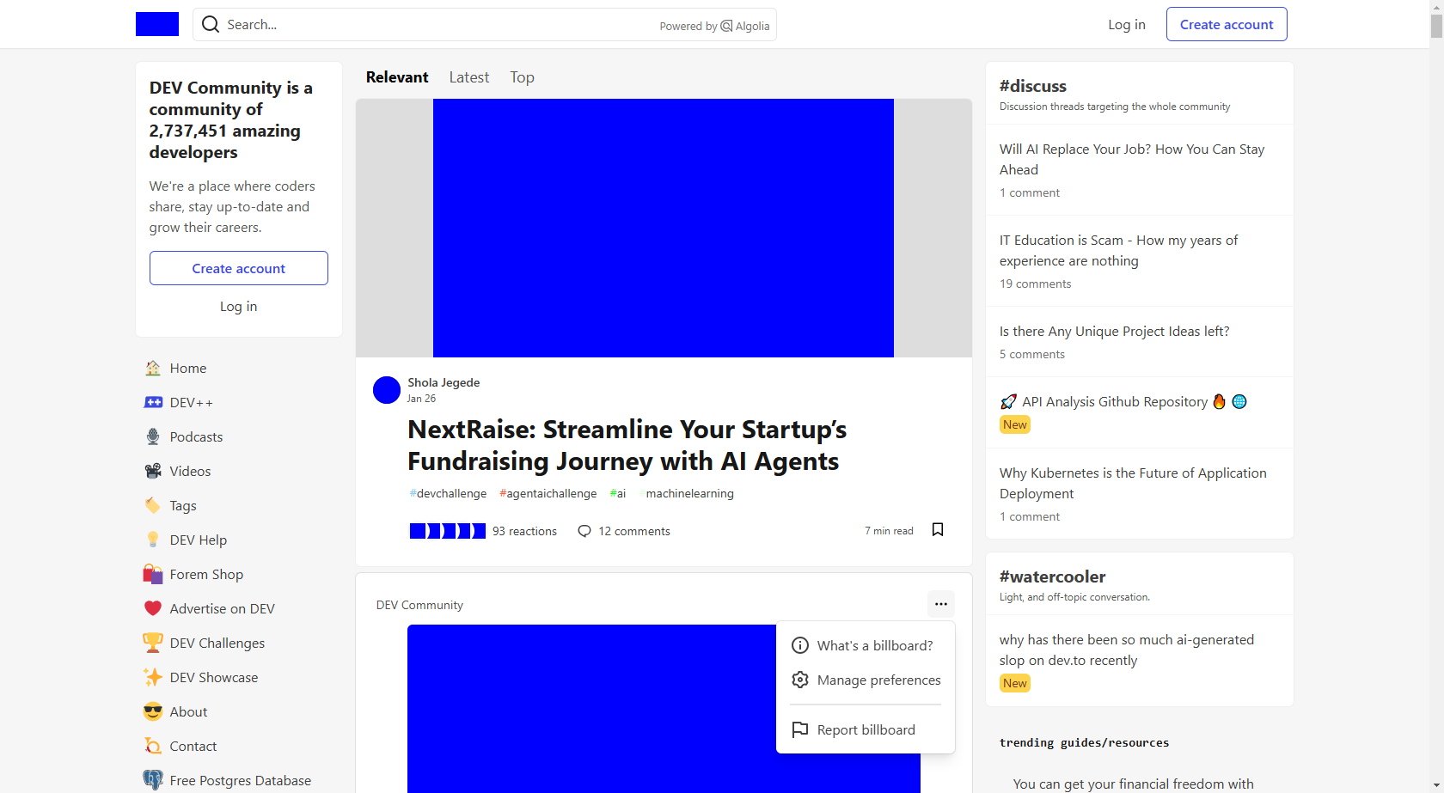
Task: Open Podcasts via the microphone icon
Action: tap(153, 436)
